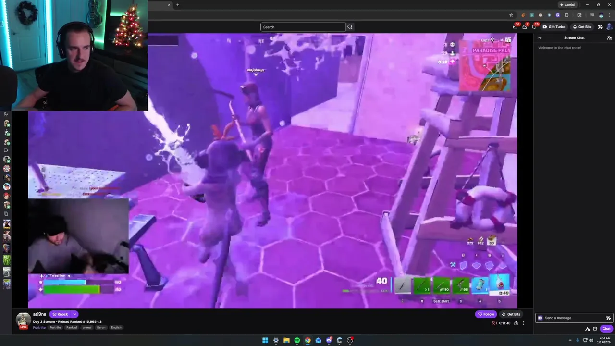Click the Twitch search magnifier button
This screenshot has height=346, width=615.
coord(350,27)
